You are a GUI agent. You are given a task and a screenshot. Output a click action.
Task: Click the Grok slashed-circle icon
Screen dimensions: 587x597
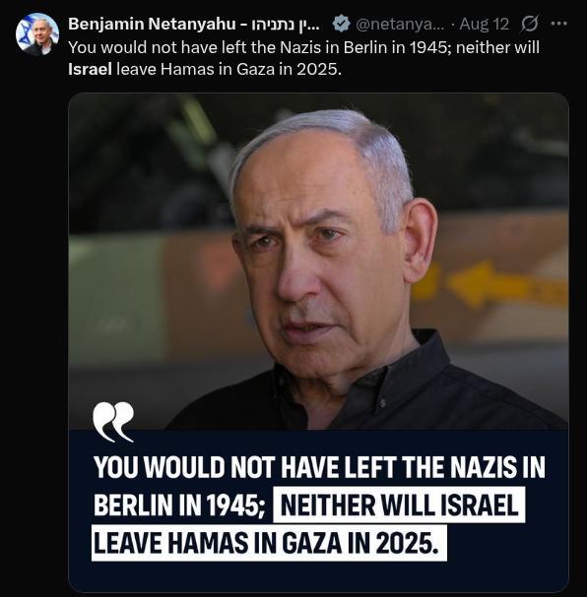coord(530,24)
